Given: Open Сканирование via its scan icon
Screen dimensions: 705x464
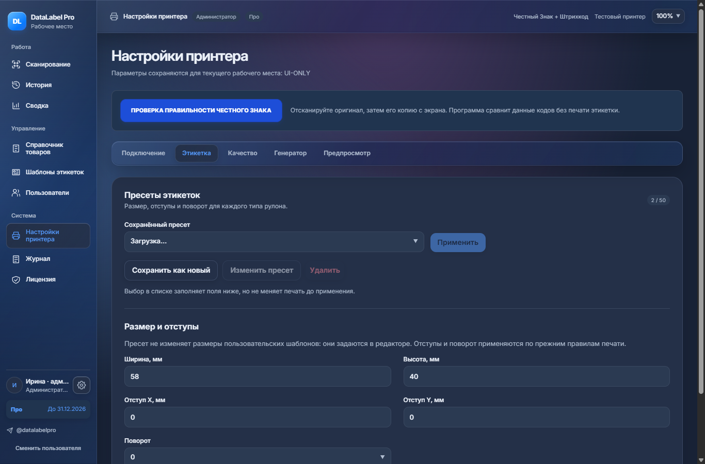Looking at the screenshot, I should coord(16,64).
